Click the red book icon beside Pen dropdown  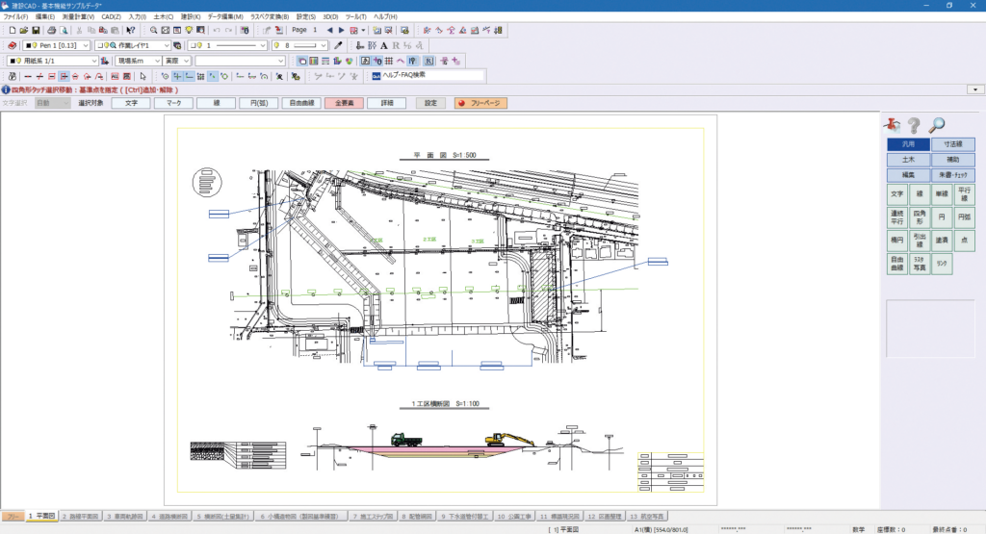[x=12, y=45]
